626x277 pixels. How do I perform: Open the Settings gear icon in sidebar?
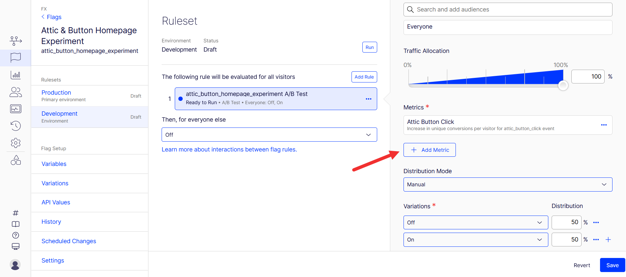pyautogui.click(x=15, y=143)
